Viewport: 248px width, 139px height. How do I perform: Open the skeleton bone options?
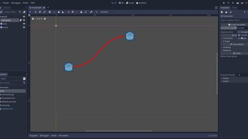[91, 12]
